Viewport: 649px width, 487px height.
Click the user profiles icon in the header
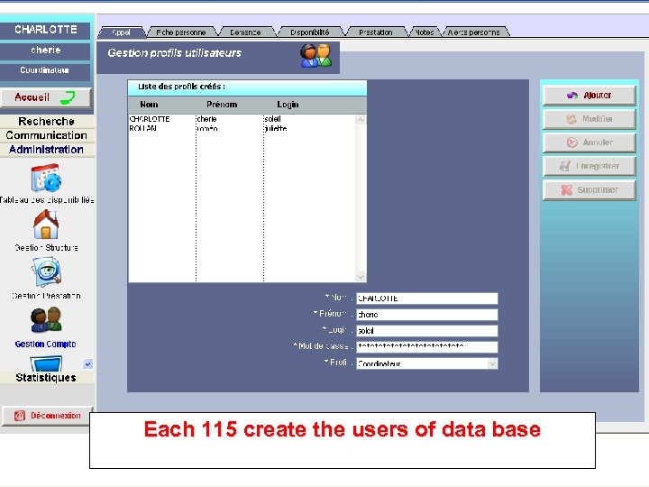(316, 56)
